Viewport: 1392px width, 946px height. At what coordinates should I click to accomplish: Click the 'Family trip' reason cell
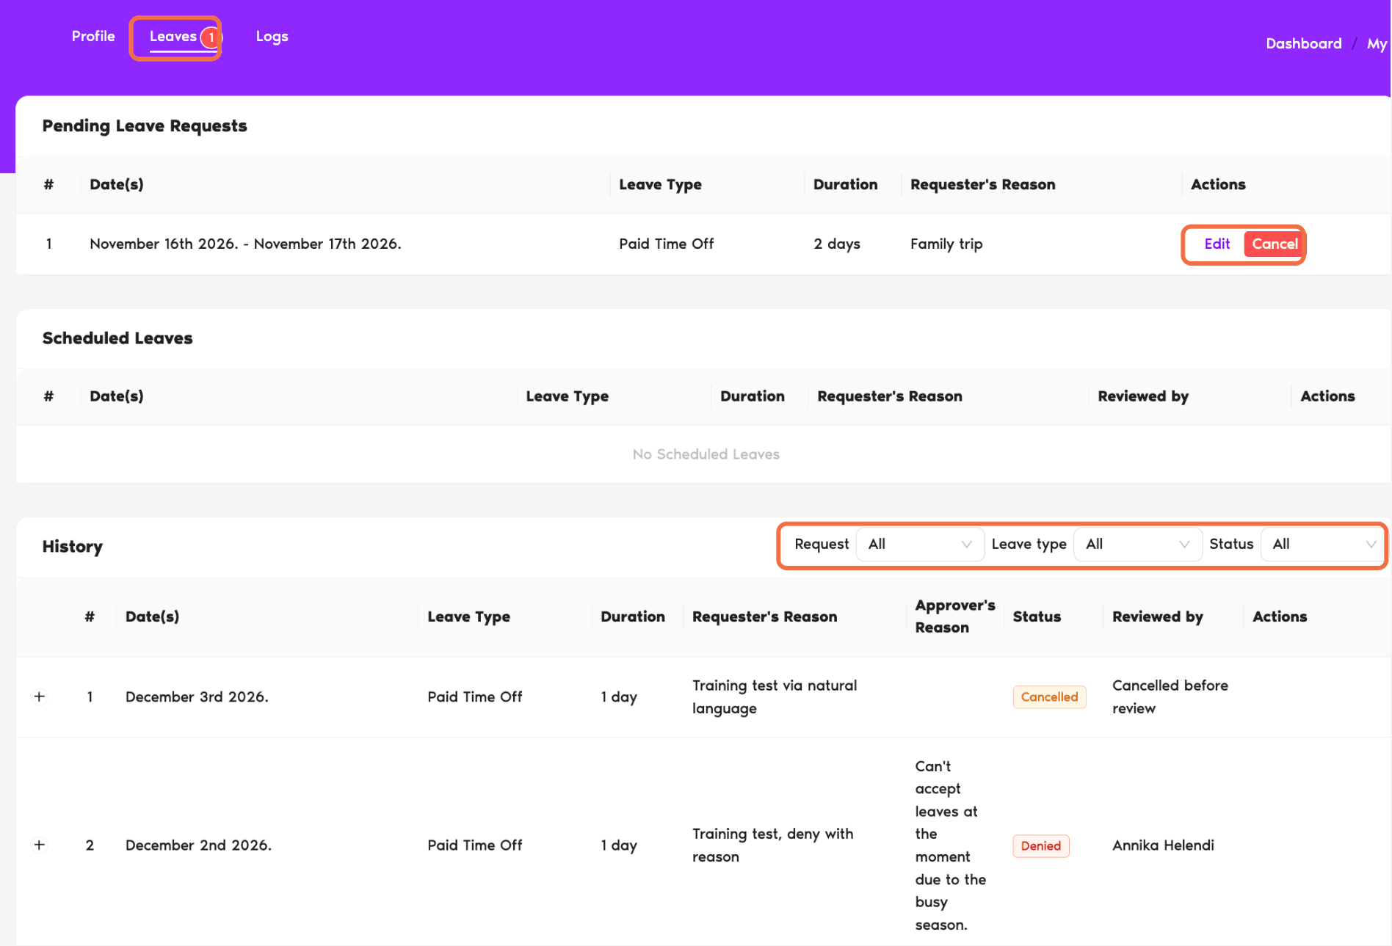(946, 244)
